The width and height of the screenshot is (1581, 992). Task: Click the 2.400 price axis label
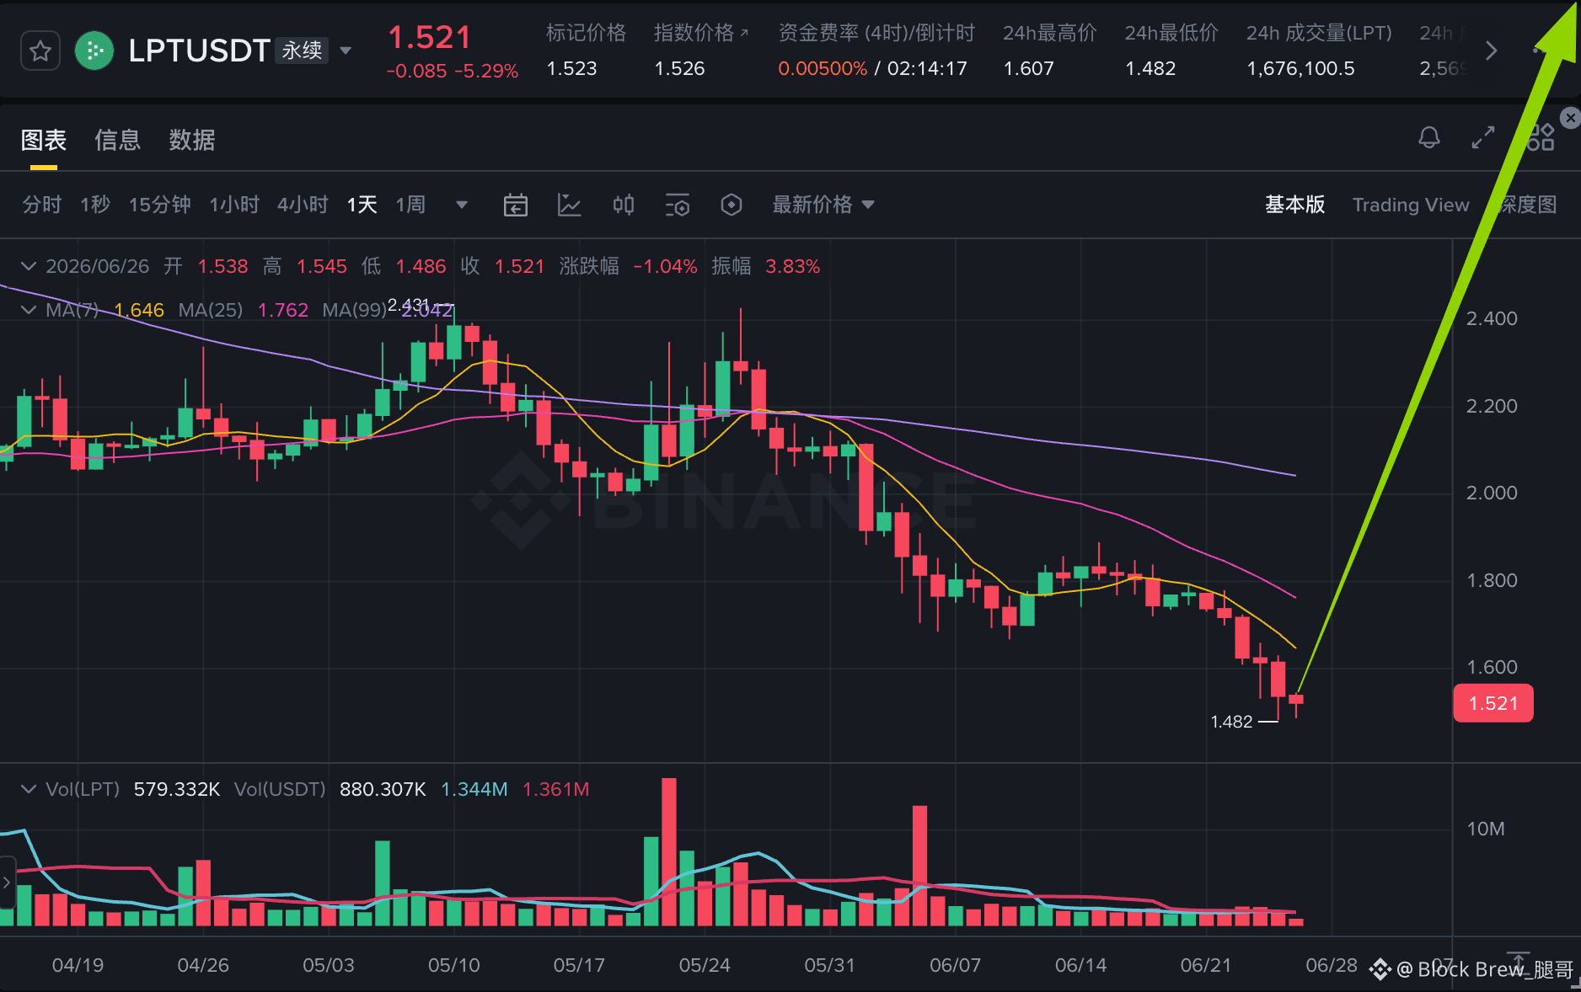click(1492, 318)
